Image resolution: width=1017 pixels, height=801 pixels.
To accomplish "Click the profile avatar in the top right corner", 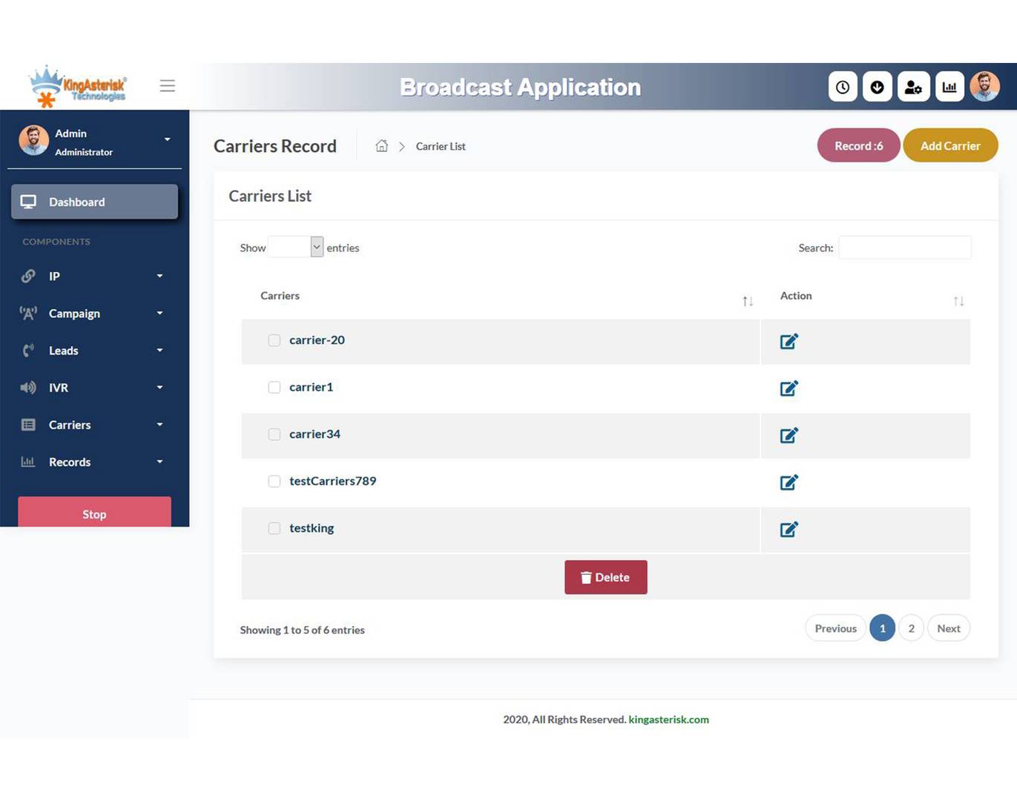I will (x=984, y=85).
